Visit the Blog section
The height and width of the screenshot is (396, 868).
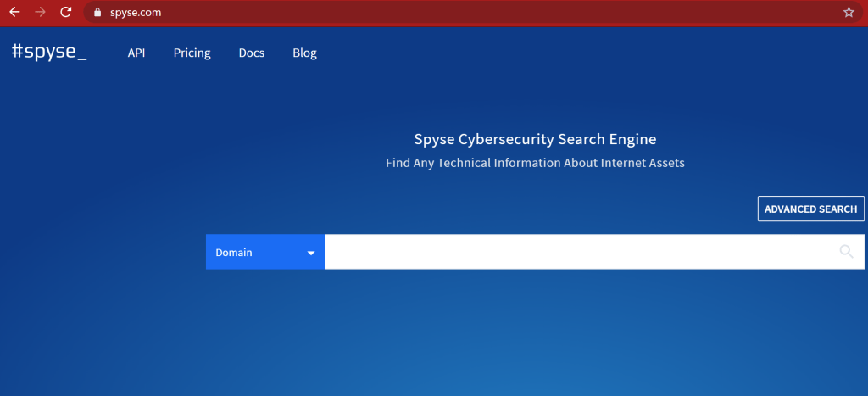(x=304, y=53)
